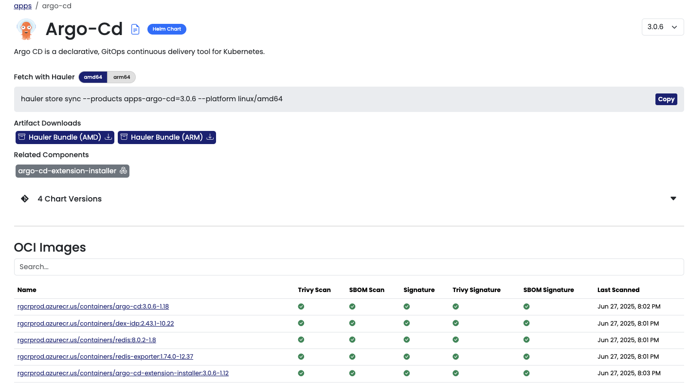Click download arrow icon on Hauler Bundle (ARM)

(x=210, y=137)
